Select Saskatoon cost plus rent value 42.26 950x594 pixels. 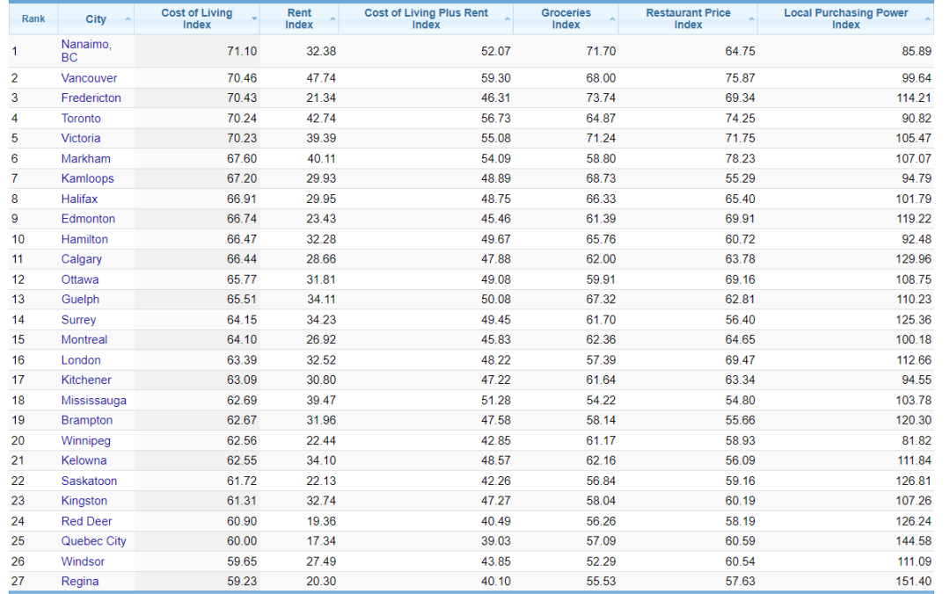495,481
